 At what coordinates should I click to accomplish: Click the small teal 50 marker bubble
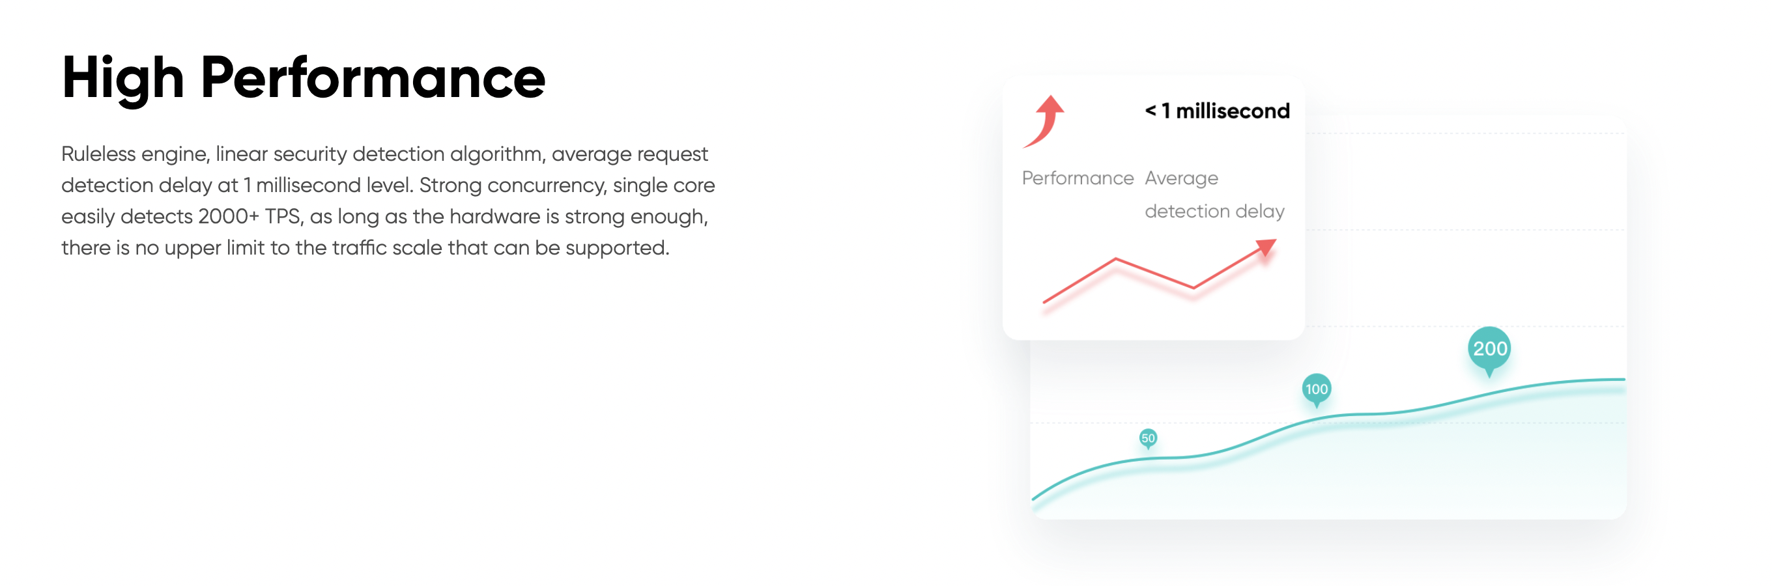1148,438
